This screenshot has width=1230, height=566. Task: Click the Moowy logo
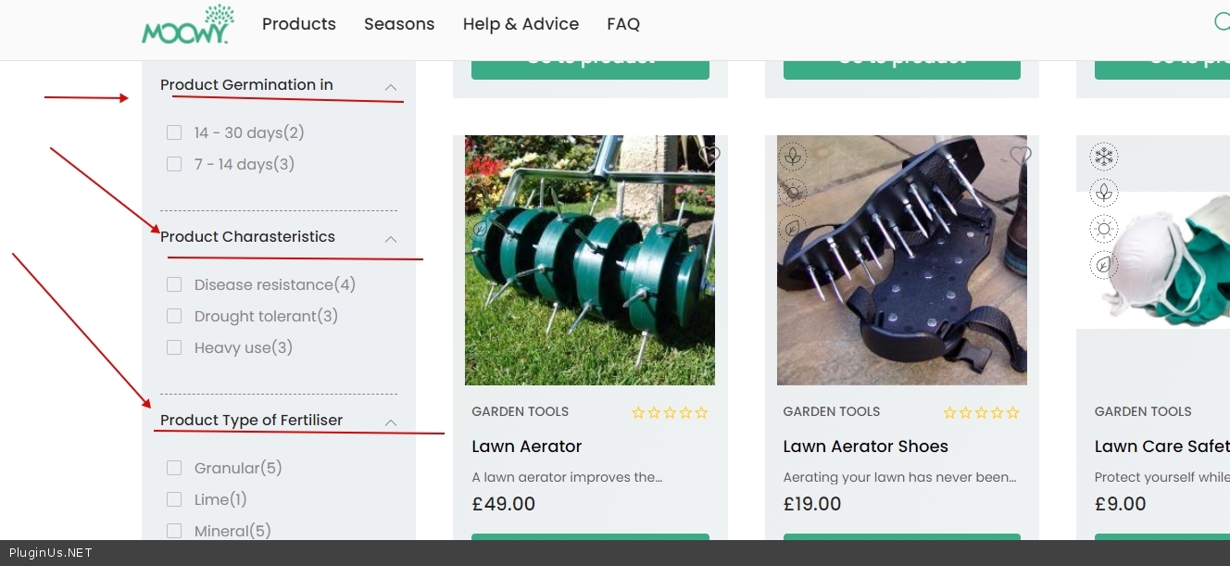(x=186, y=25)
